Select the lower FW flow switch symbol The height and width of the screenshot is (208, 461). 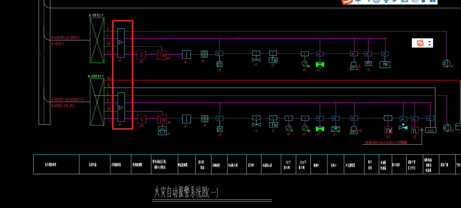274,125
